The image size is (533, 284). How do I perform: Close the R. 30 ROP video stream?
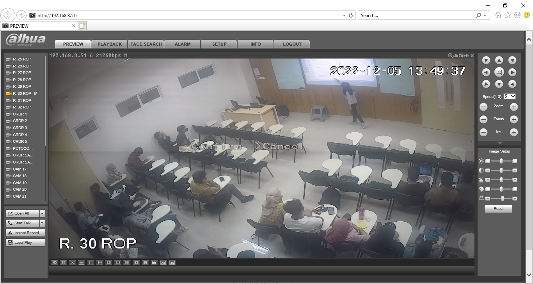[472, 56]
